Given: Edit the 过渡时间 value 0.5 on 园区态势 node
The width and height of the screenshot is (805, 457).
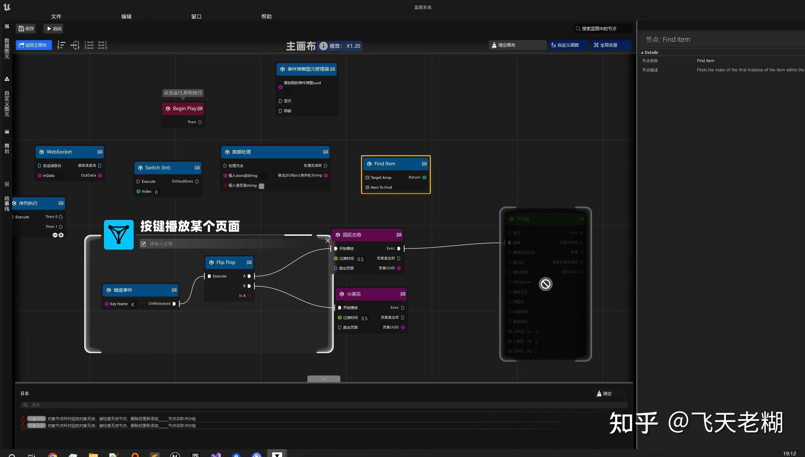Looking at the screenshot, I should (361, 259).
